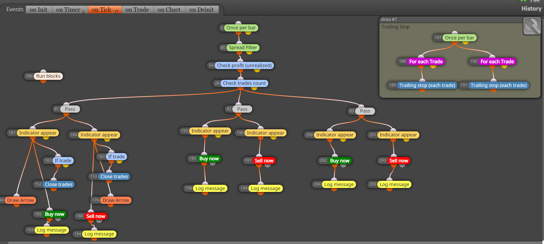Select Indicator appear block 290
Screen dimensions: 544x244
[335, 135]
